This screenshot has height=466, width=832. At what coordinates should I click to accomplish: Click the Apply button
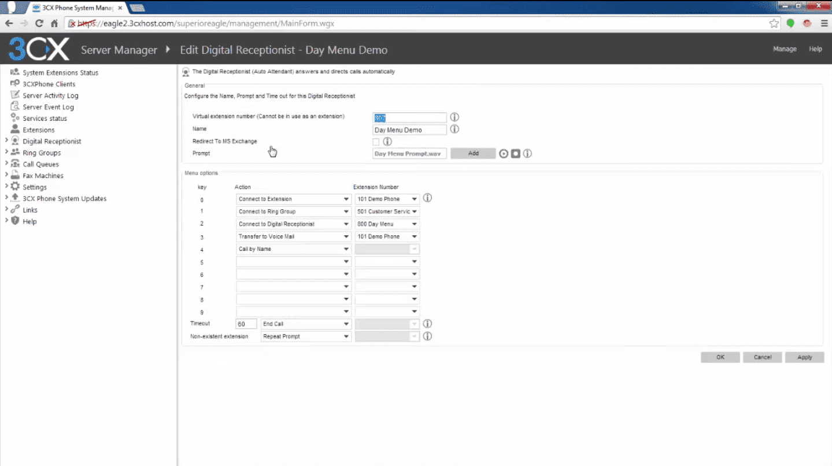pos(805,357)
